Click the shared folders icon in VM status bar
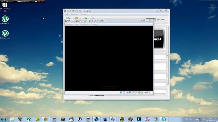Viewport: 218px width, 122px height. click(133, 92)
